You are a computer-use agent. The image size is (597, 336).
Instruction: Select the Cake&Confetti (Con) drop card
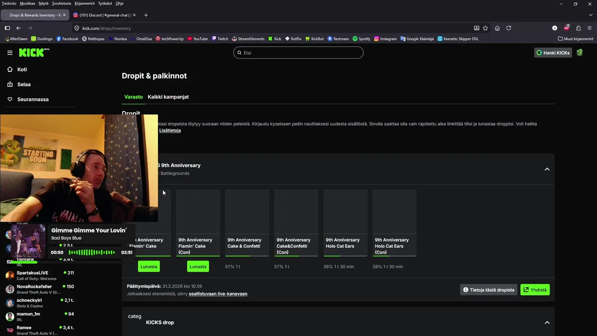click(x=296, y=223)
